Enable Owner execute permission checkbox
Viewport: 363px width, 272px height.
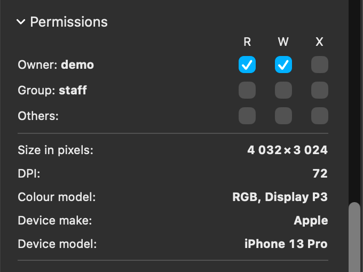click(320, 65)
